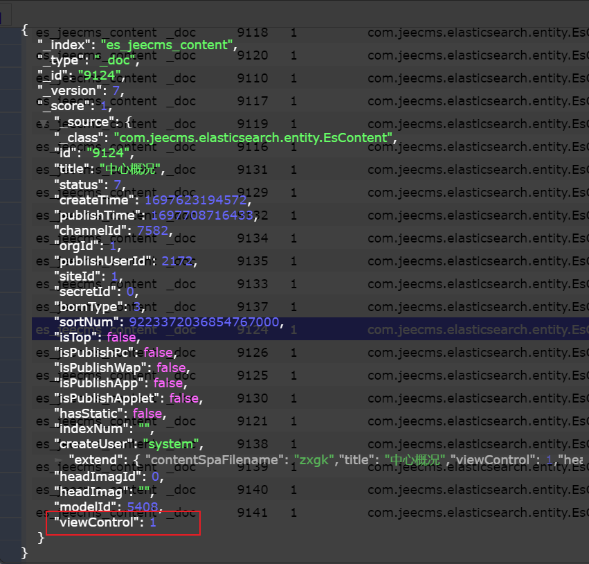Select background table row with id 9130

(310, 398)
